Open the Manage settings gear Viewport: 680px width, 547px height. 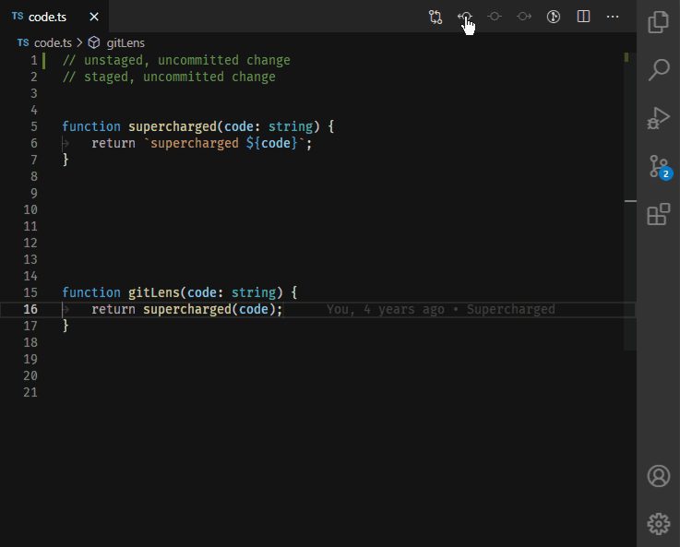pos(658,524)
